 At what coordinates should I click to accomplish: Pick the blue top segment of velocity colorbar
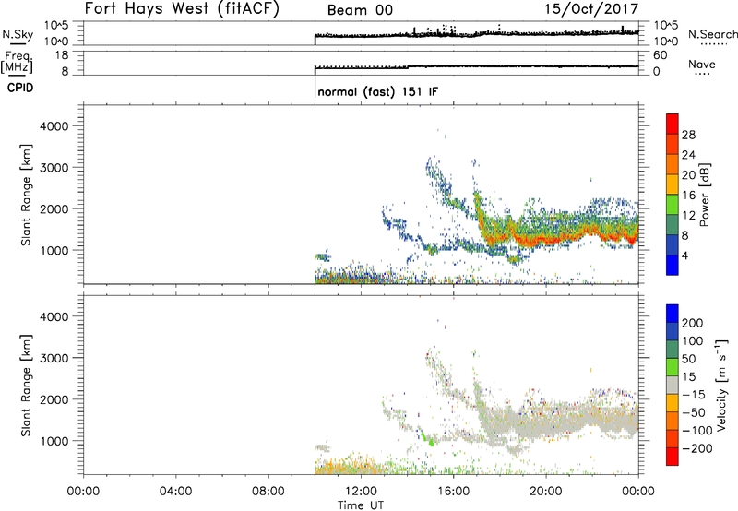(673, 314)
